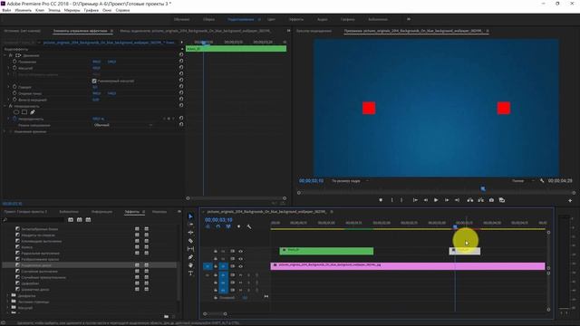
Task: Create 4-point rectangle mask under Opacity
Action: click(x=24, y=112)
